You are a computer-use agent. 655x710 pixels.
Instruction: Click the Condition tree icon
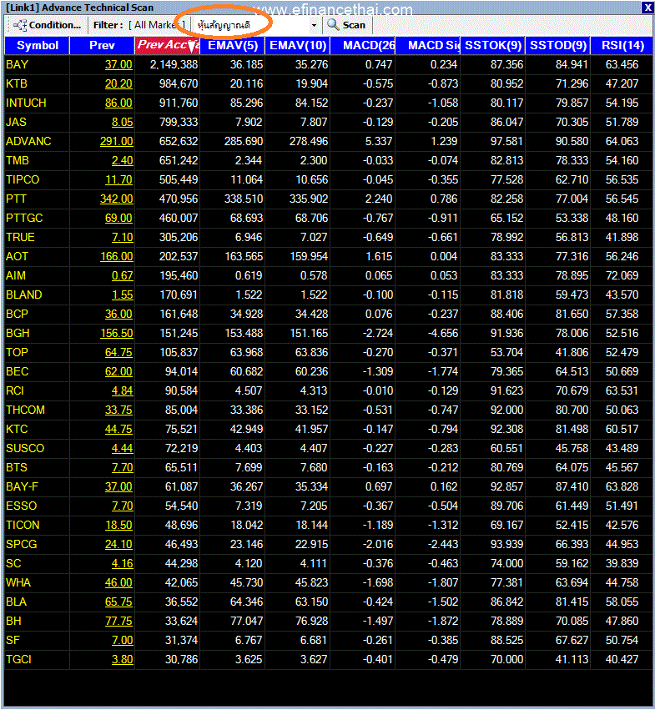(19, 25)
